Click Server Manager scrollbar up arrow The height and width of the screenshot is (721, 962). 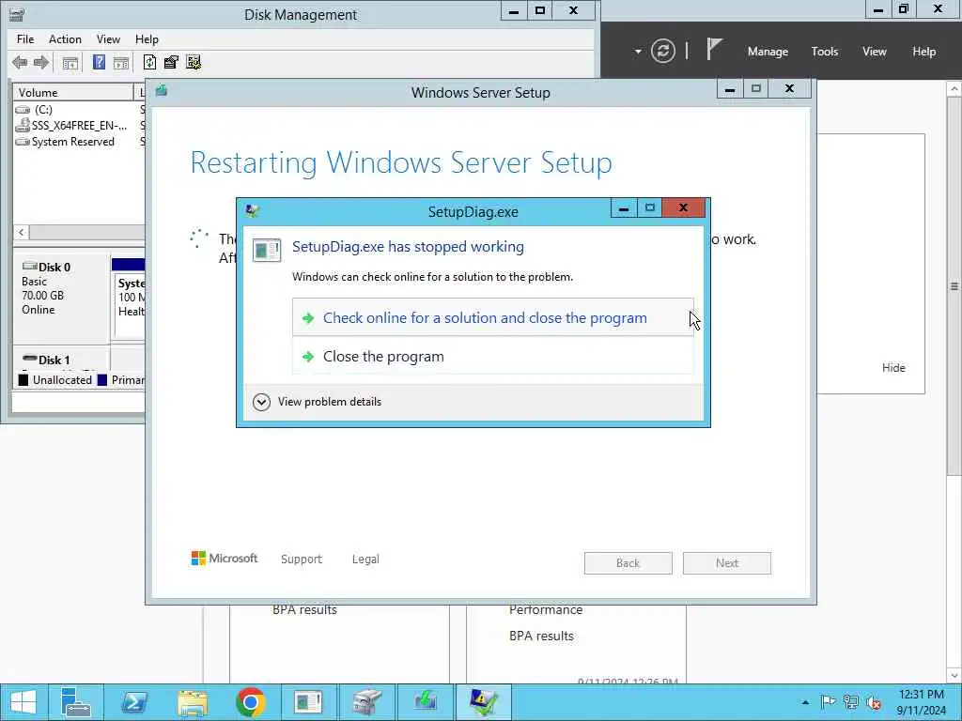954,89
